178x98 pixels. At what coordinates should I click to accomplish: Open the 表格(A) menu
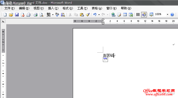click(x=97, y=8)
